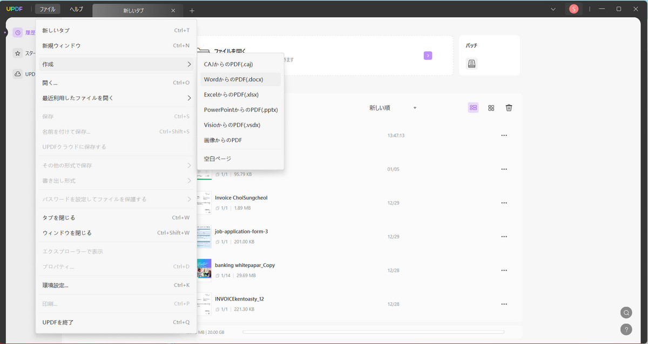Expand 最近利用したファイルを開く submenu

click(x=116, y=98)
